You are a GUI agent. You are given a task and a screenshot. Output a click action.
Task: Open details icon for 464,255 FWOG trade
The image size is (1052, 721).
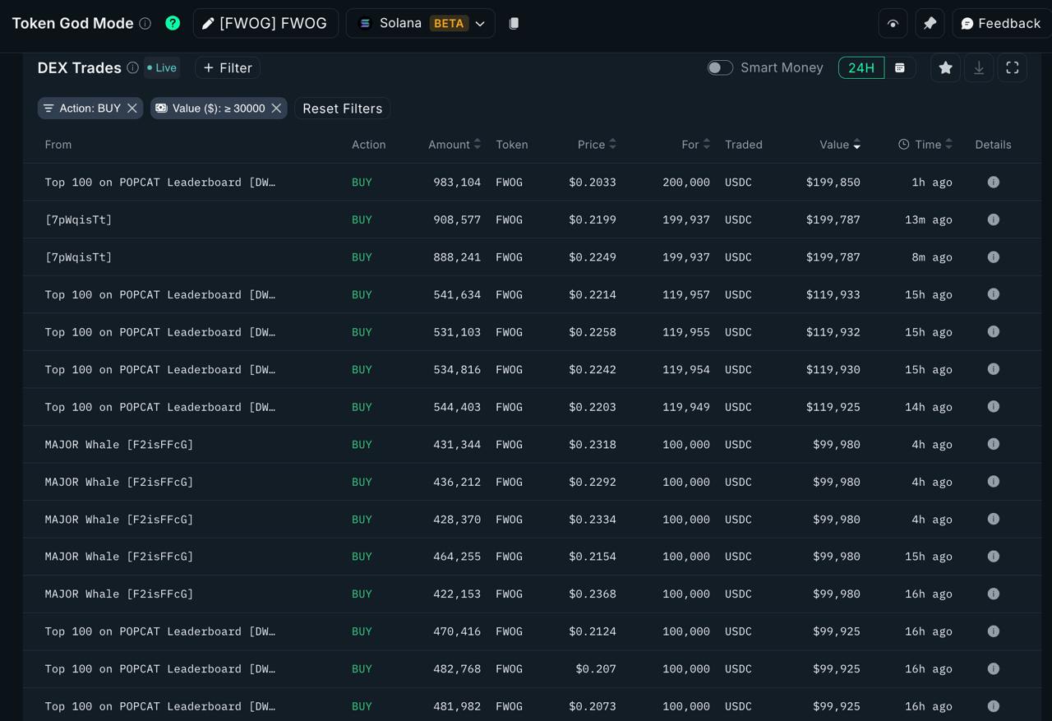tap(994, 557)
